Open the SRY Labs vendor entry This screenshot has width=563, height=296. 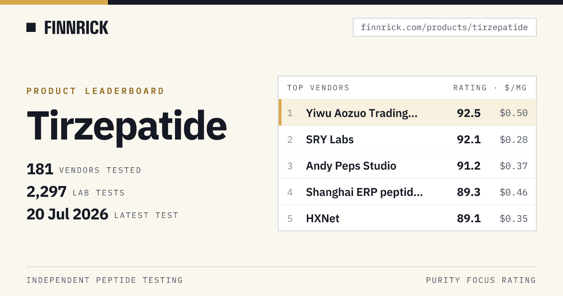tap(407, 139)
